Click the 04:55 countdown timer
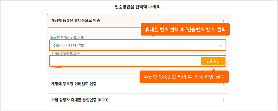The height and width of the screenshot is (111, 278). click(57, 67)
